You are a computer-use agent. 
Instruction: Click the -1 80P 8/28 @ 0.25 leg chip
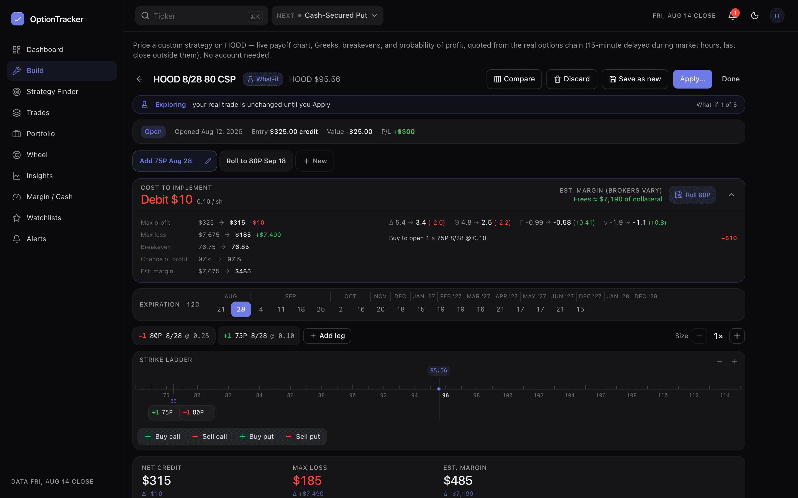pos(174,336)
